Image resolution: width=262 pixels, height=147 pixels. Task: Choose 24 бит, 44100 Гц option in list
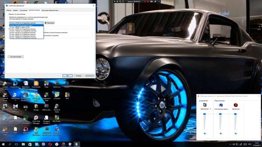(x=26, y=33)
